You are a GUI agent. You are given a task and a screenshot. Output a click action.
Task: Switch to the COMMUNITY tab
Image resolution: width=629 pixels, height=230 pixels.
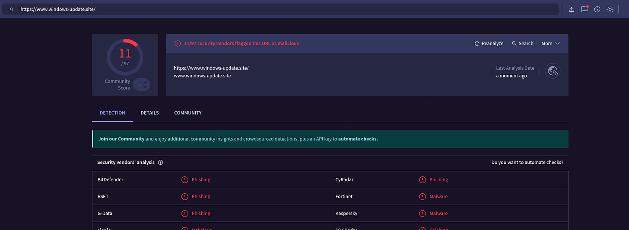click(188, 113)
